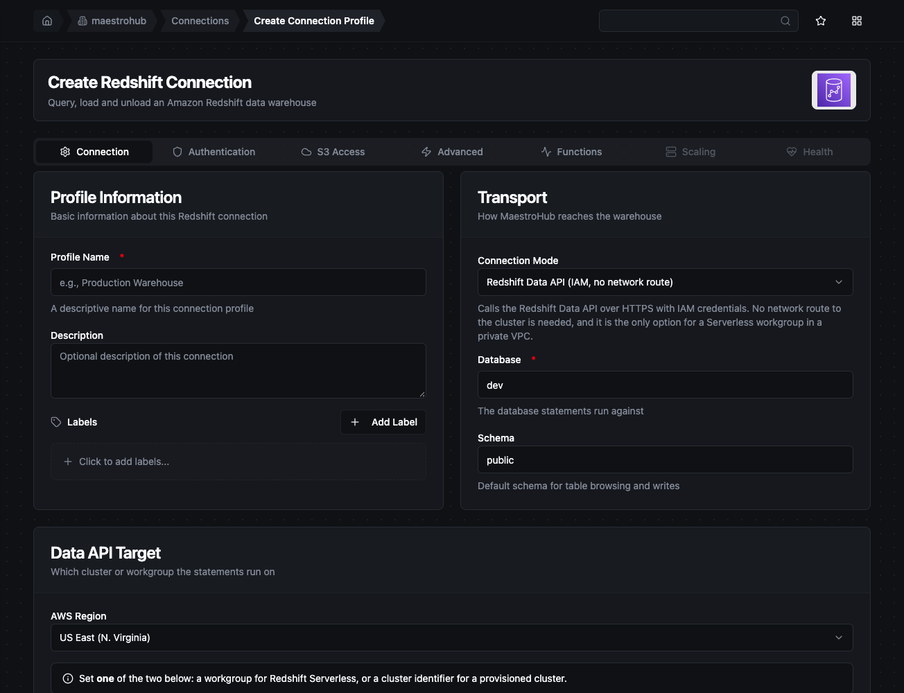The height and width of the screenshot is (693, 904).
Task: Go to the home breadcrumb icon
Action: (x=47, y=21)
